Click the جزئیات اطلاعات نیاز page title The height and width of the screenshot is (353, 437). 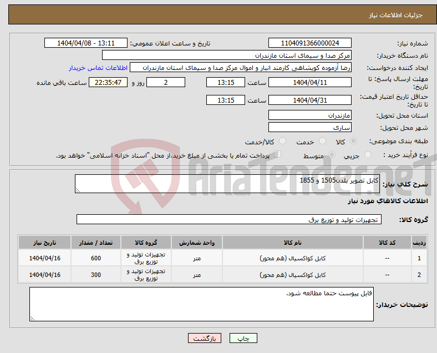pyautogui.click(x=396, y=15)
